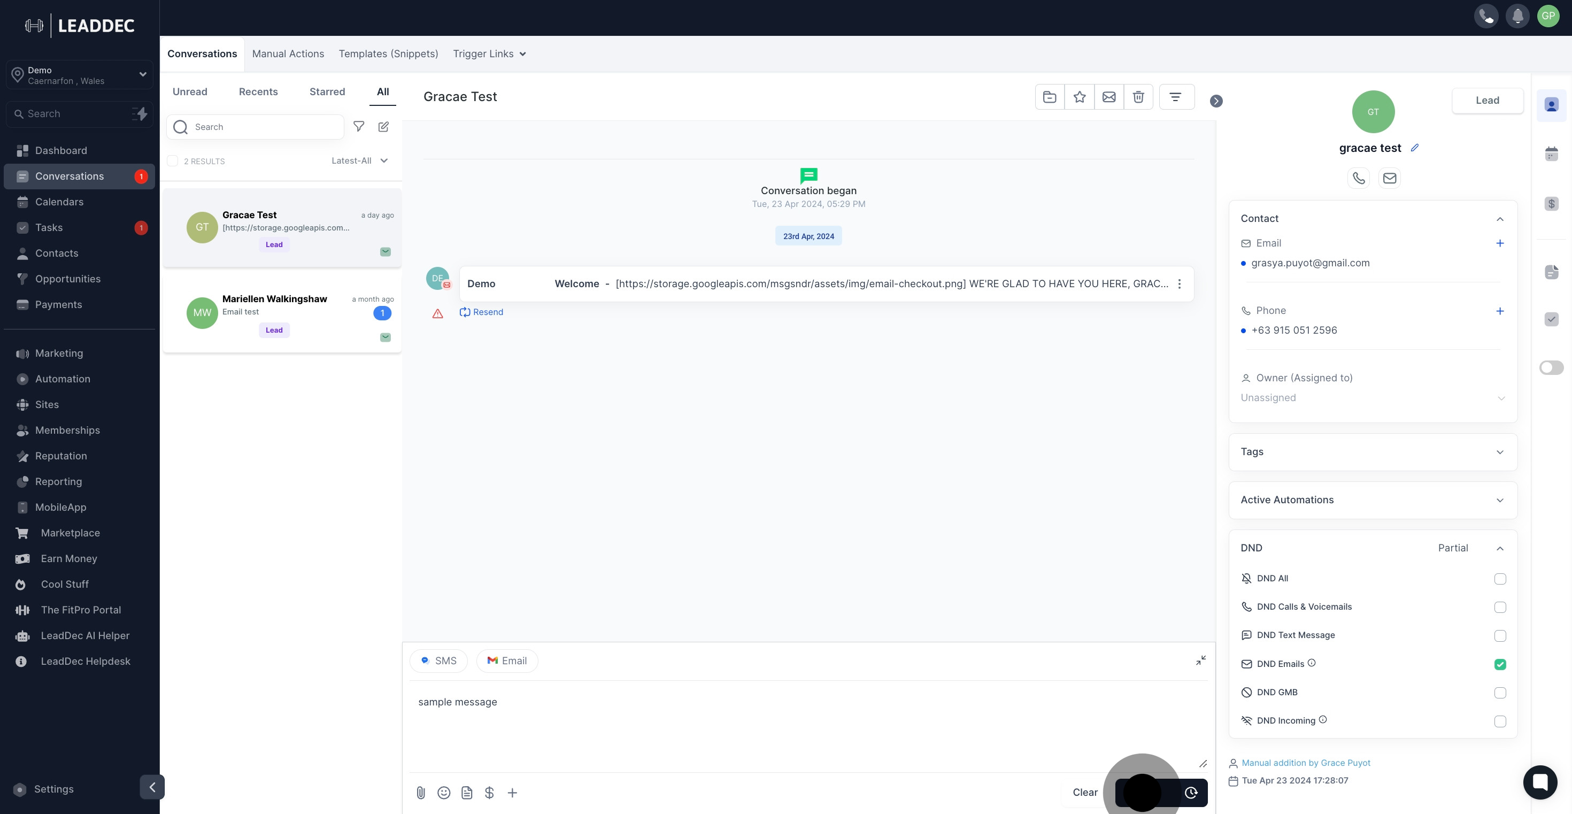Open plus more options in composer
The width and height of the screenshot is (1572, 814).
coord(513,793)
